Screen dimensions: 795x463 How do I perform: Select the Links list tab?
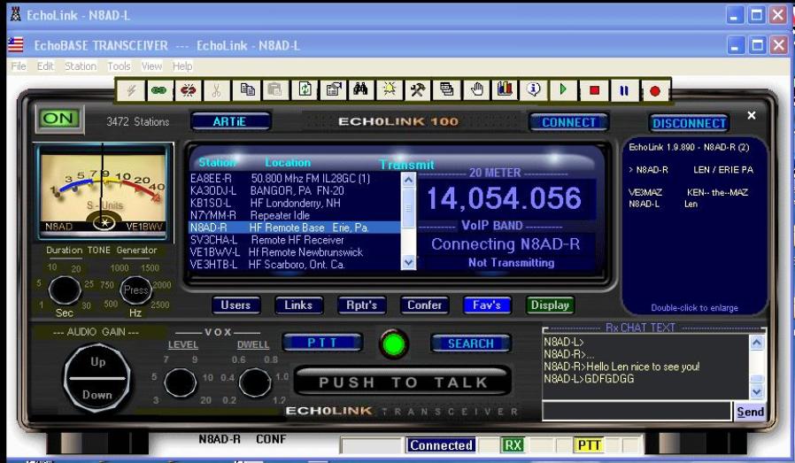(x=298, y=305)
